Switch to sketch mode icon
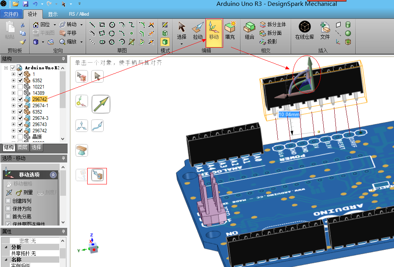 click(165, 25)
